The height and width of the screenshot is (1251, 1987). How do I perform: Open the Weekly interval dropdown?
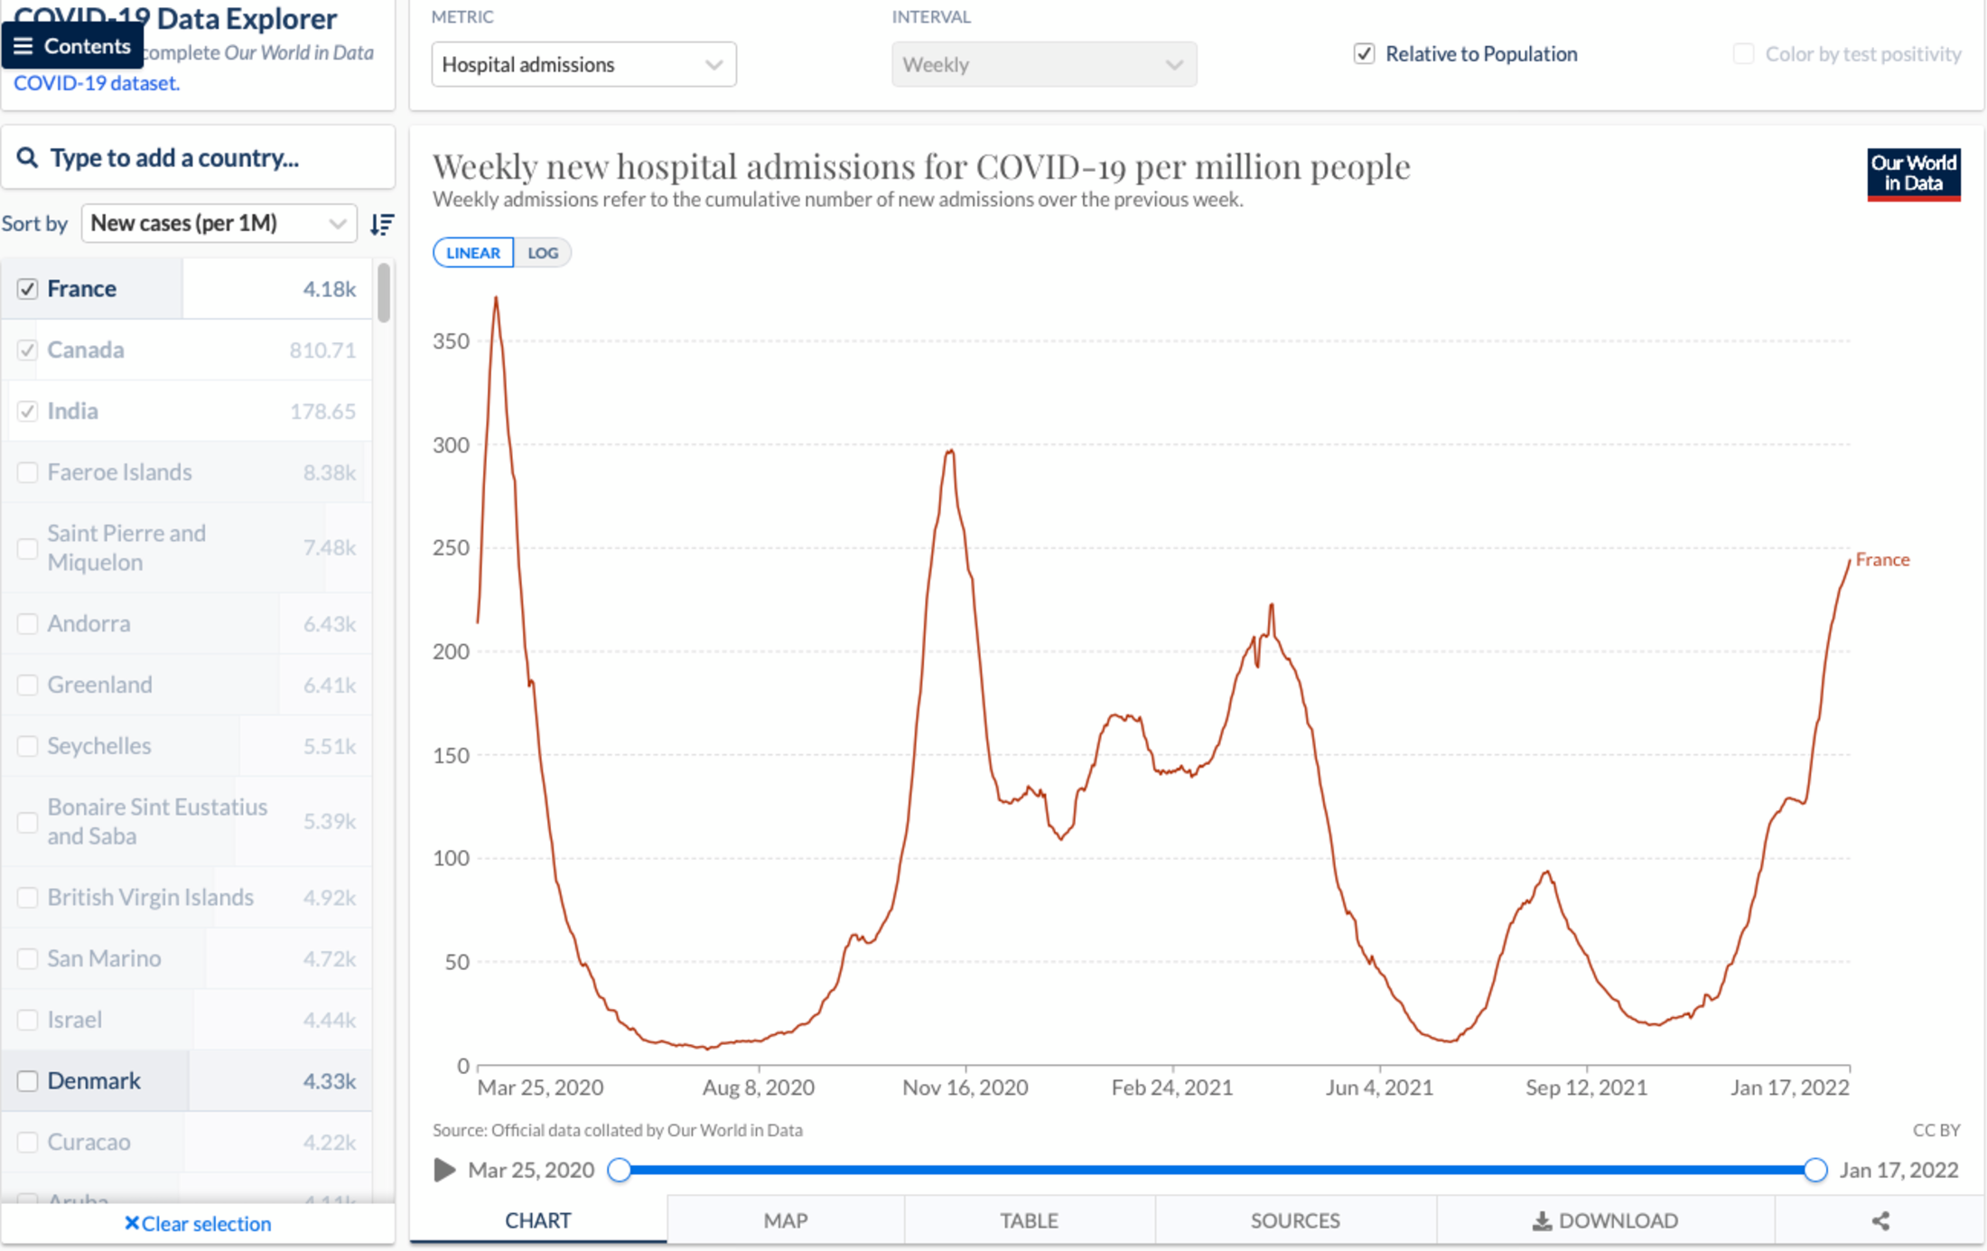pyautogui.click(x=1043, y=65)
